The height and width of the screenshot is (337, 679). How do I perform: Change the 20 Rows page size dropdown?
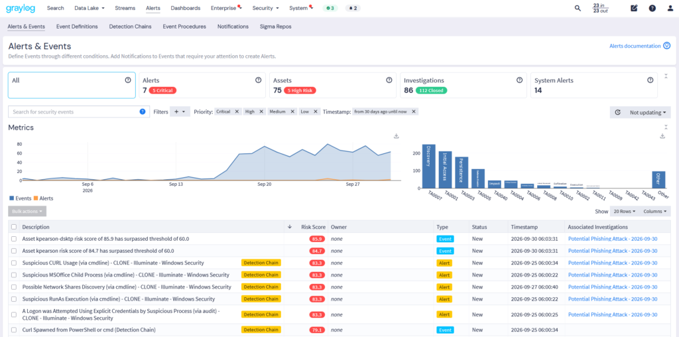(623, 212)
